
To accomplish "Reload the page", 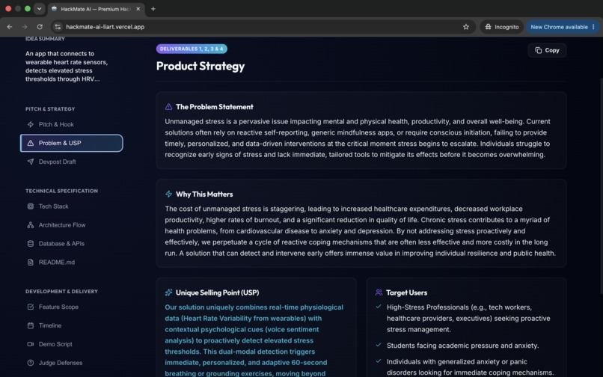I will pyautogui.click(x=40, y=27).
